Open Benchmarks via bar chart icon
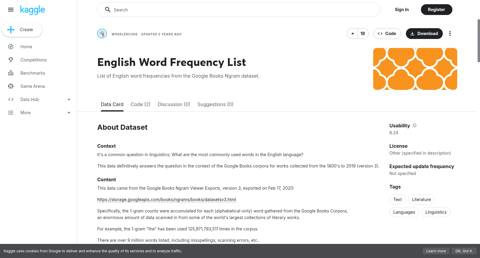Viewport: 480px width, 258px height. (x=11, y=73)
